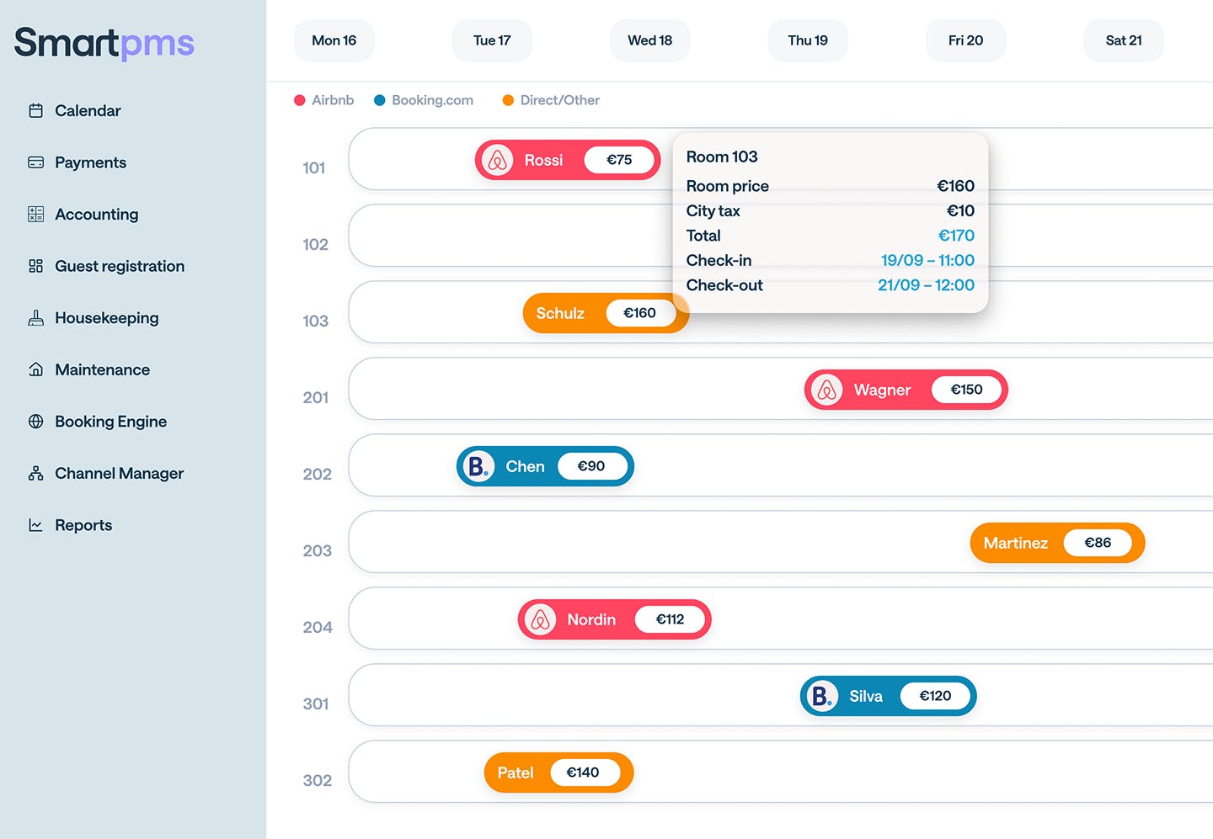Select the Mon 16 day button
Screen dimensions: 1213x839
point(334,40)
